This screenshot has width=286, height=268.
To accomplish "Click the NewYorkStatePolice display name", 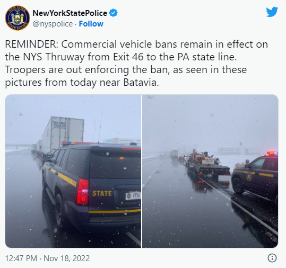I will tap(70, 13).
